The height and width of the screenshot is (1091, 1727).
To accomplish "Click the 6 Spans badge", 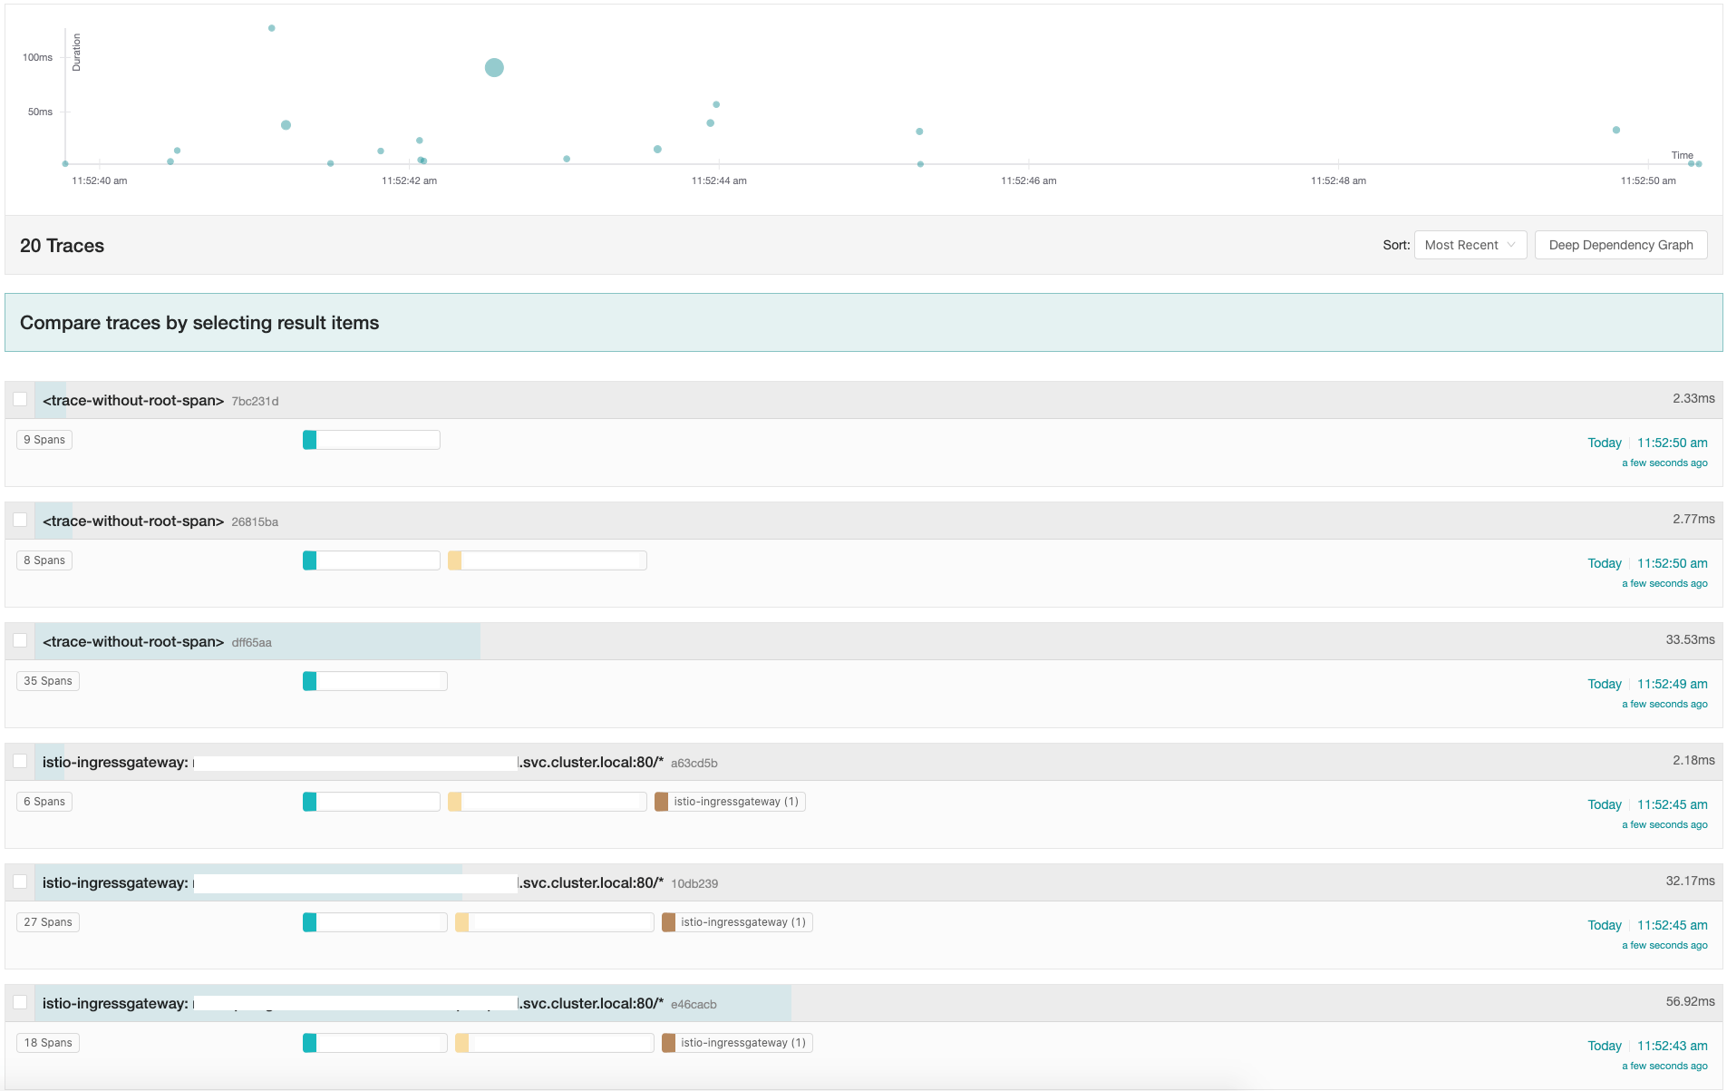I will click(44, 802).
